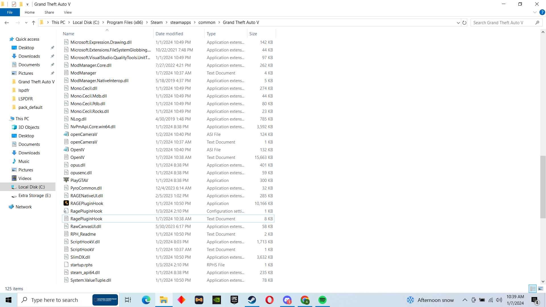Open the RAGEPluginHook application
The height and width of the screenshot is (307, 546).
tap(87, 204)
